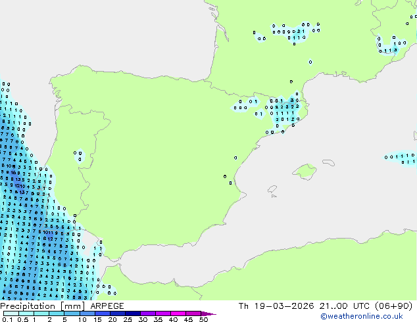Click the 20–25 mm legend swatch
This screenshot has height=322, width=417.
click(118, 313)
